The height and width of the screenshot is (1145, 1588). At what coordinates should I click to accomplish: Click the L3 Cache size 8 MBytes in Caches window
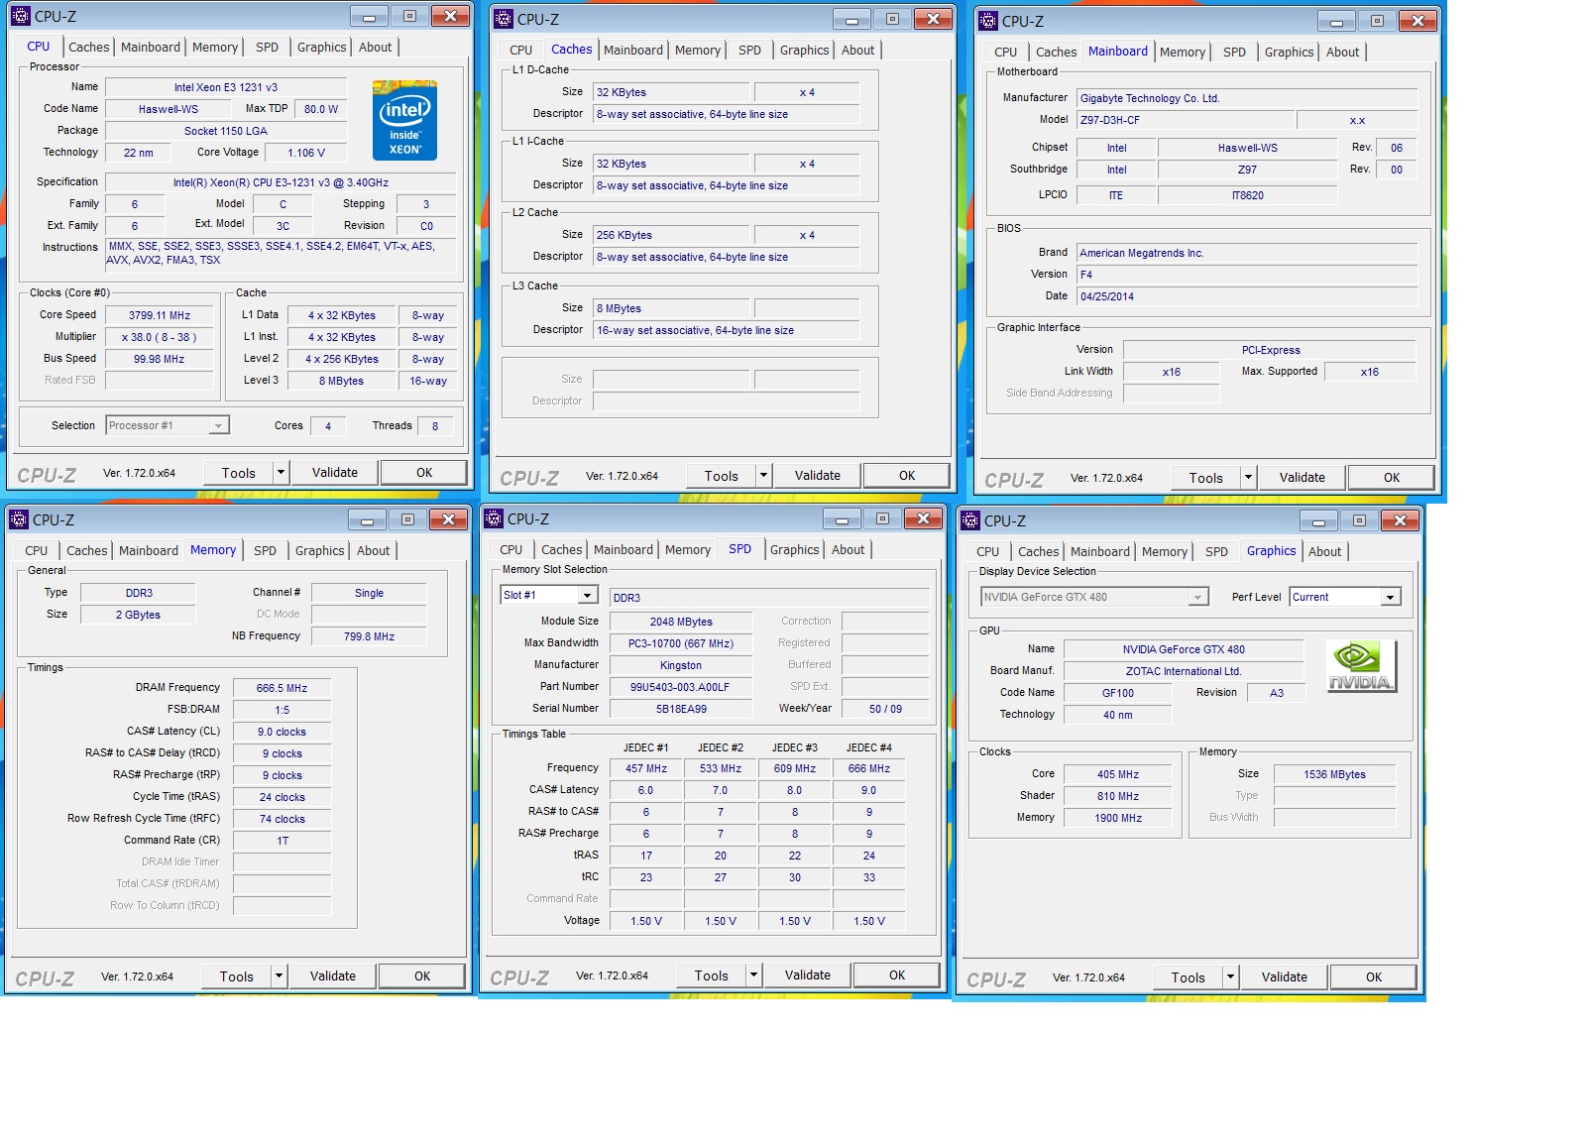(671, 308)
